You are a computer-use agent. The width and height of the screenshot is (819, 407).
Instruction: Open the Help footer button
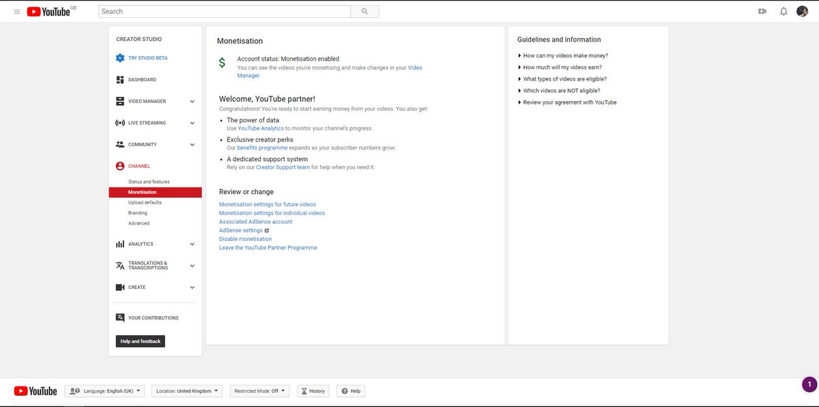[x=351, y=391]
